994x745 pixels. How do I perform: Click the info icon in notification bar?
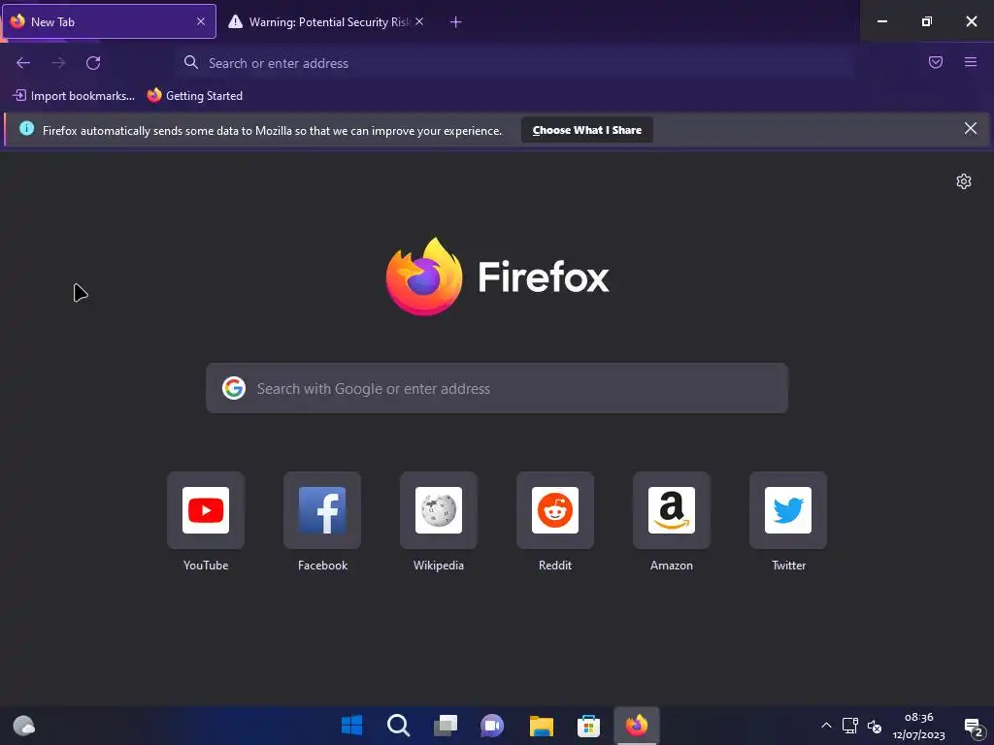pyautogui.click(x=26, y=129)
